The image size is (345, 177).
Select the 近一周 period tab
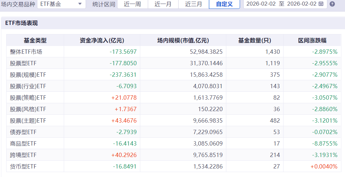[x=132, y=4]
